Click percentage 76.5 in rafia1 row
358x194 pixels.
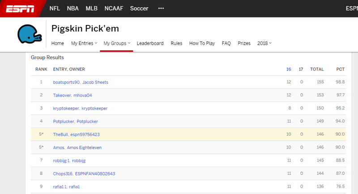[340, 186]
